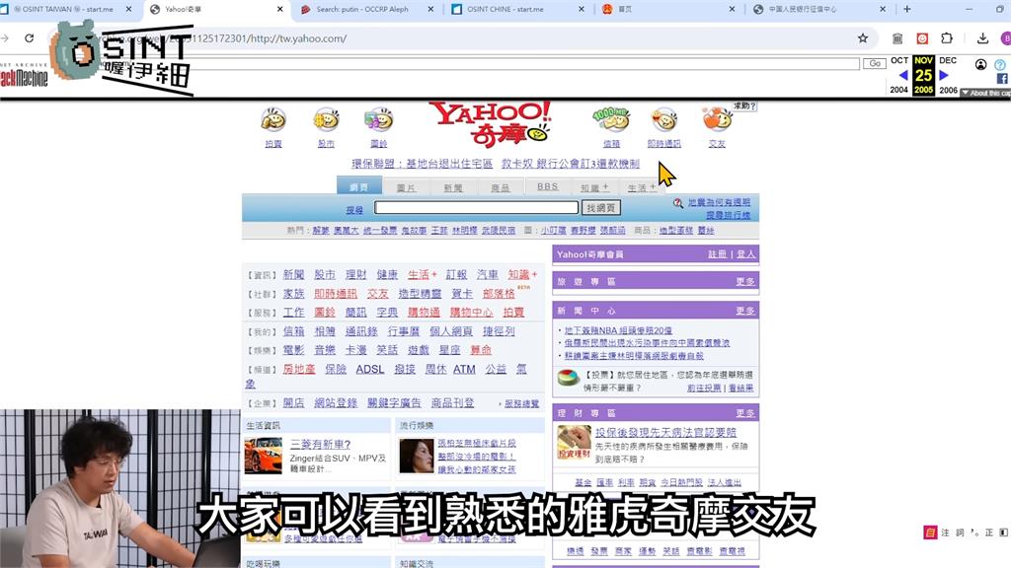
Task: Bookmark page with the star icon
Action: (x=863, y=38)
